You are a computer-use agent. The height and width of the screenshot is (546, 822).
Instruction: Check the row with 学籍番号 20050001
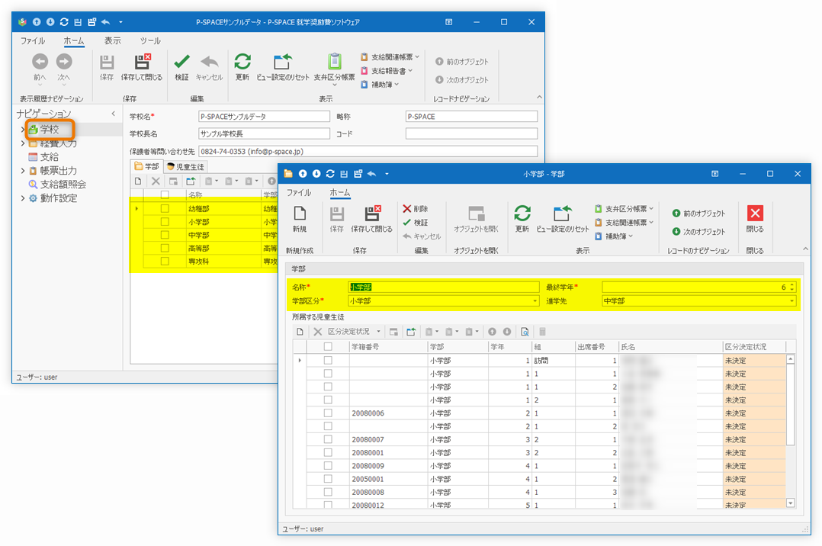click(x=328, y=479)
